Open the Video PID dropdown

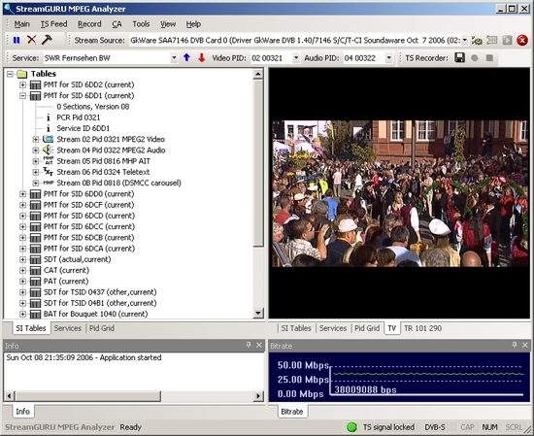click(x=296, y=58)
